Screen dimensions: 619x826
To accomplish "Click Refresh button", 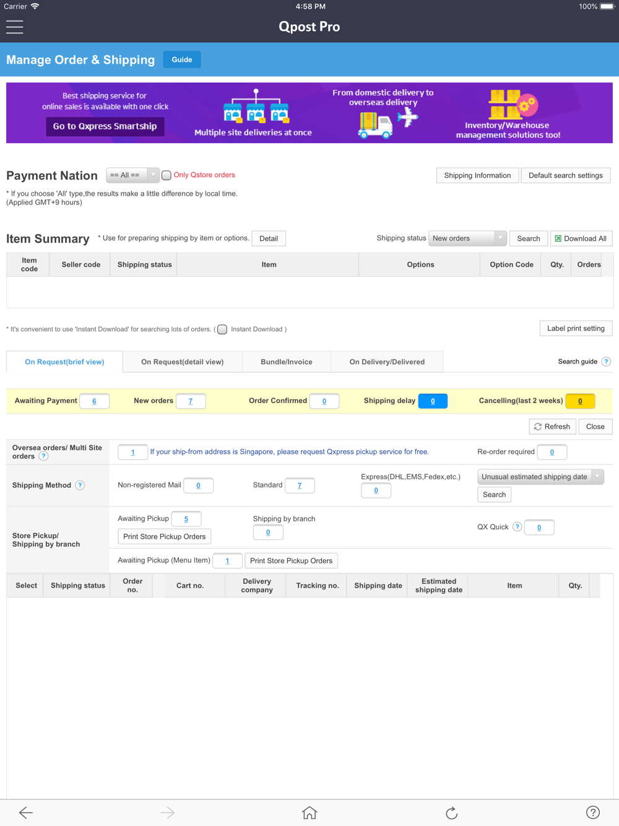I will pyautogui.click(x=552, y=427).
